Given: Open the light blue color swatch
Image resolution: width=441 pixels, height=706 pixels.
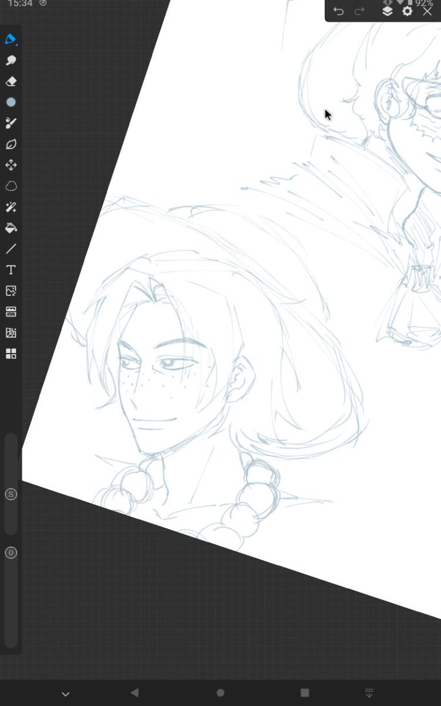Looking at the screenshot, I should 11,102.
